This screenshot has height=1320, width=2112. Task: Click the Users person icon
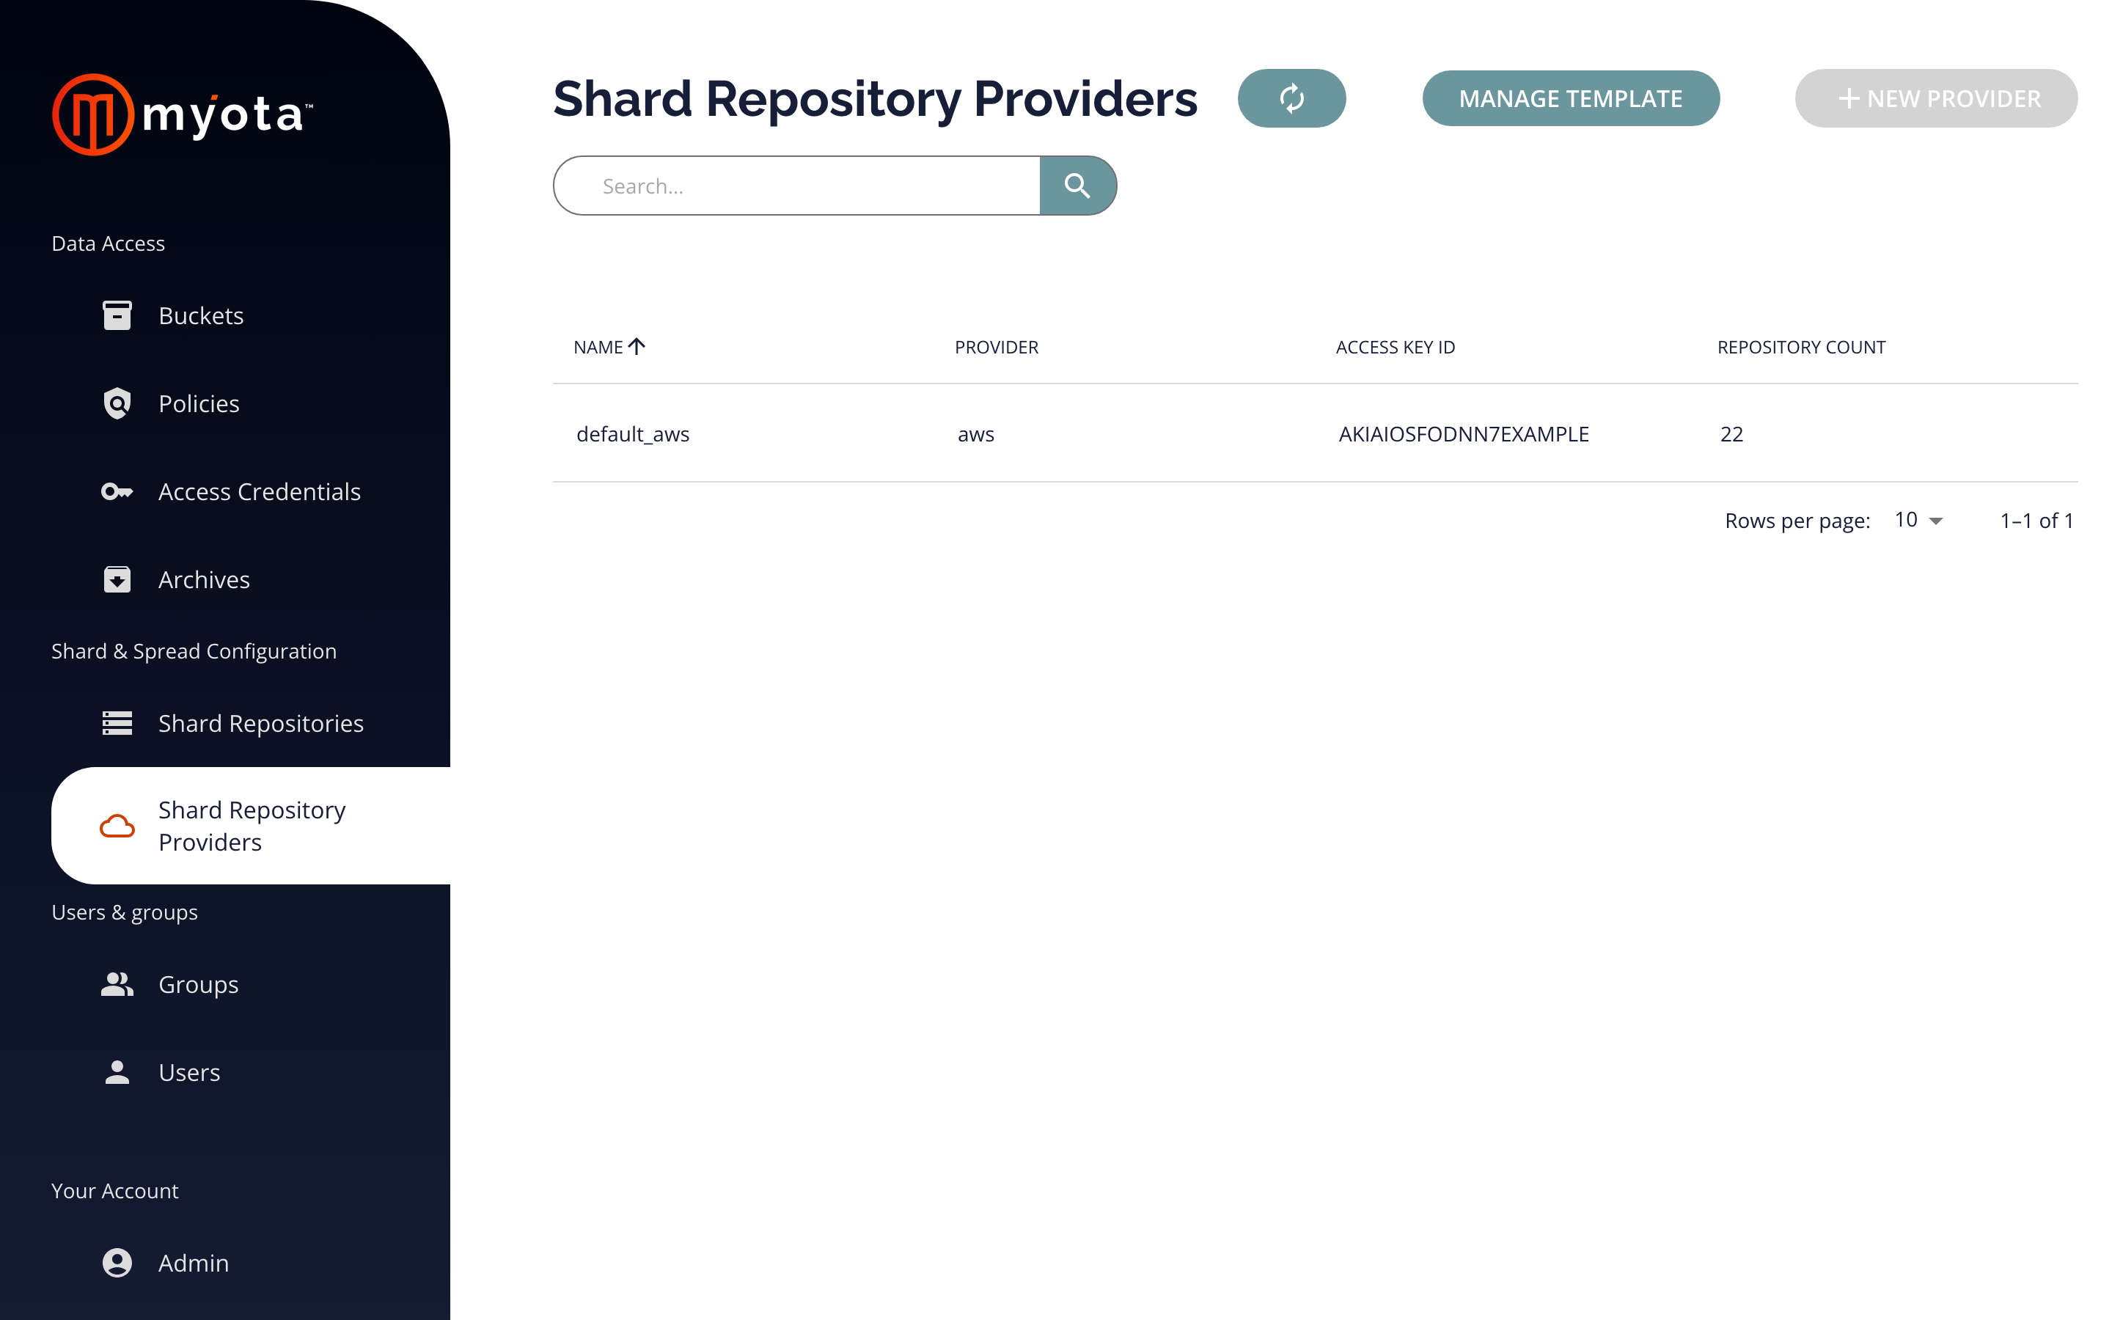click(117, 1072)
